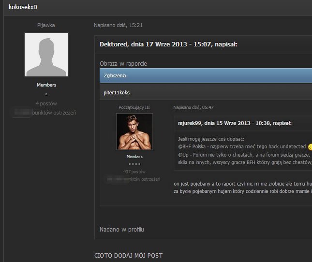Click 'Members' group label under piter11koks
Image resolution: width=312 pixels, height=262 pixels.
[134, 157]
